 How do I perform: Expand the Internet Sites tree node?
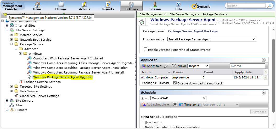point(7,26)
